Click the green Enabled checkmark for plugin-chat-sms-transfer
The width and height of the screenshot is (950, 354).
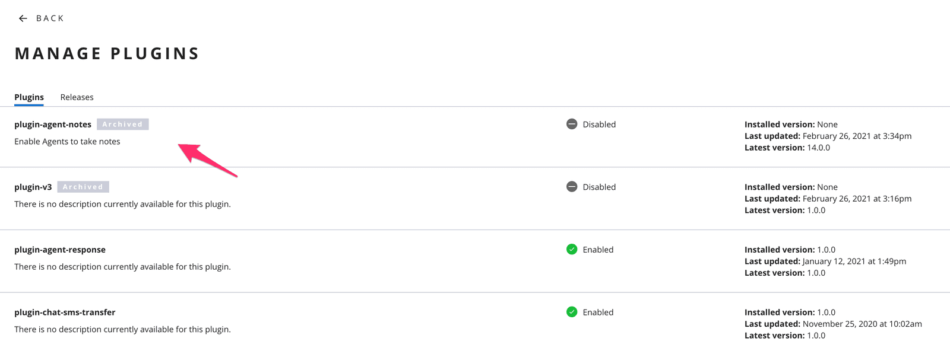click(x=572, y=312)
